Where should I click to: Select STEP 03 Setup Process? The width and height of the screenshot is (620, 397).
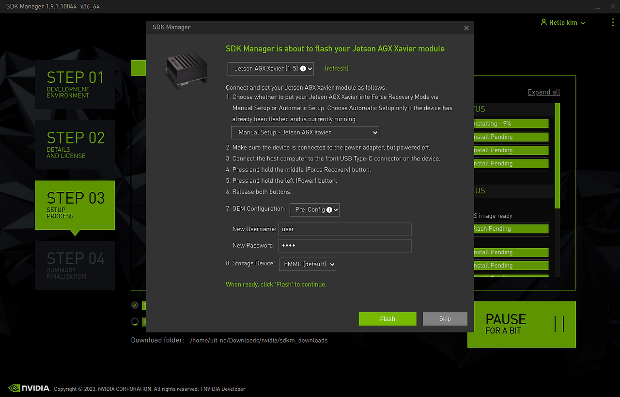[75, 205]
